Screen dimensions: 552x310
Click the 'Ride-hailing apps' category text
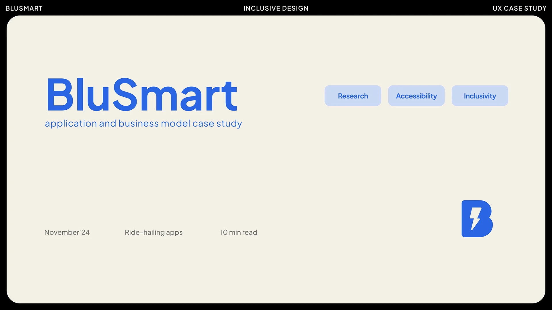tap(154, 232)
